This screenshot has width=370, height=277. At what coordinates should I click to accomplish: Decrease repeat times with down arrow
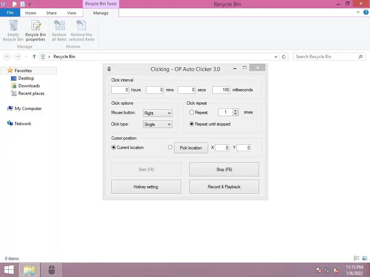[235, 114]
